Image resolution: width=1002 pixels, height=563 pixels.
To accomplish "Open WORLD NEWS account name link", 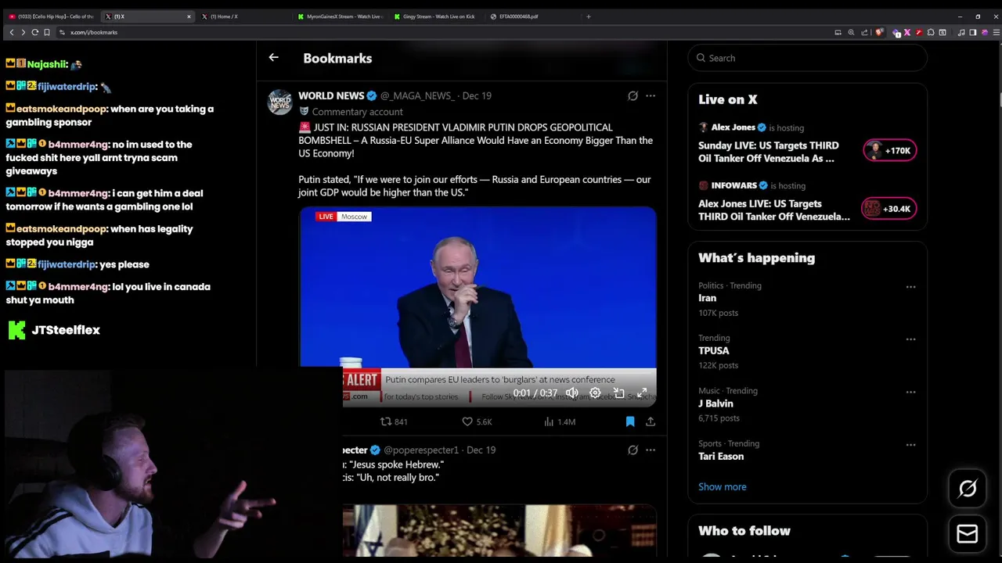I will coord(331,95).
